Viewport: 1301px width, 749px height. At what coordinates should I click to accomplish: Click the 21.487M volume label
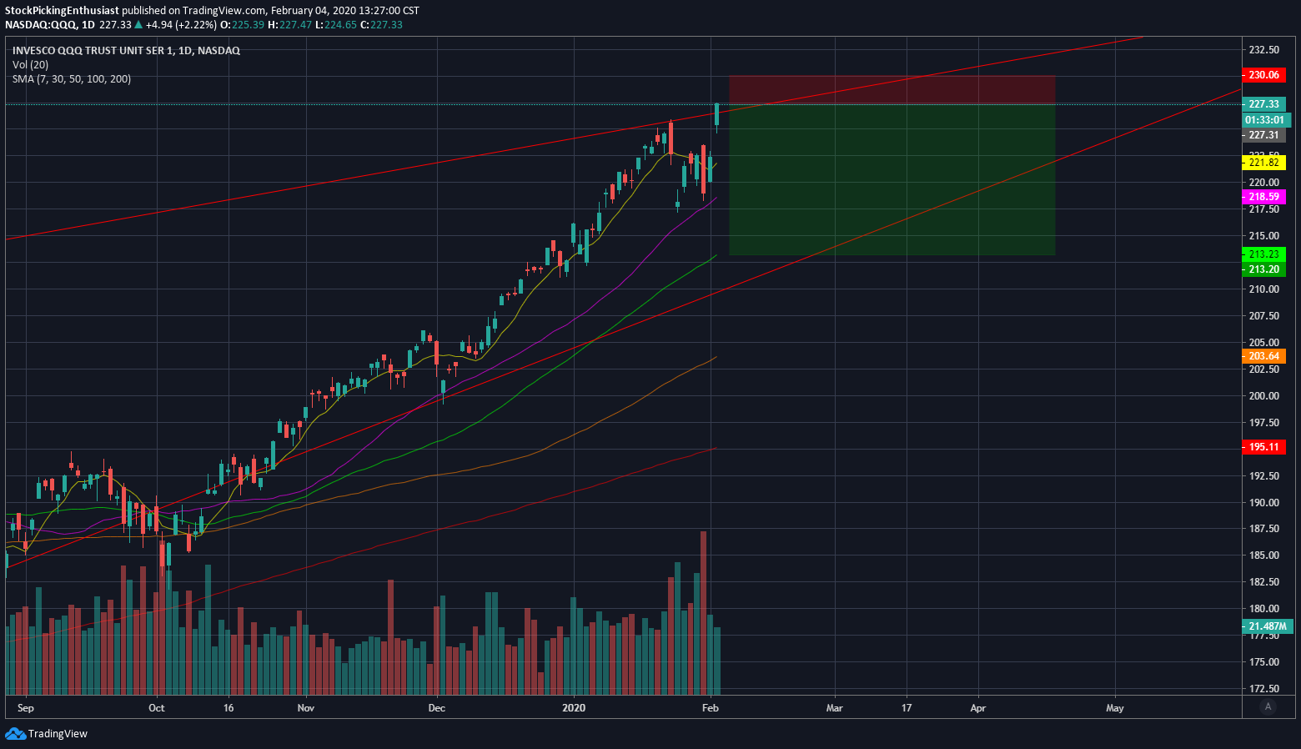(1267, 626)
